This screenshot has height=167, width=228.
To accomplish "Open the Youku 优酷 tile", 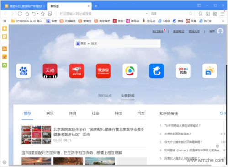I will (183, 71).
